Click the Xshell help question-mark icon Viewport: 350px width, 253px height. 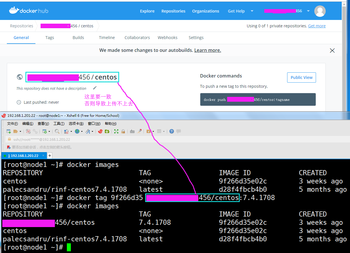(x=171, y=131)
